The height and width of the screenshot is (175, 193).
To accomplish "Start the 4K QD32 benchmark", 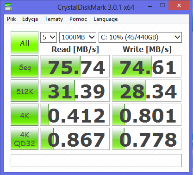I will (x=25, y=139).
